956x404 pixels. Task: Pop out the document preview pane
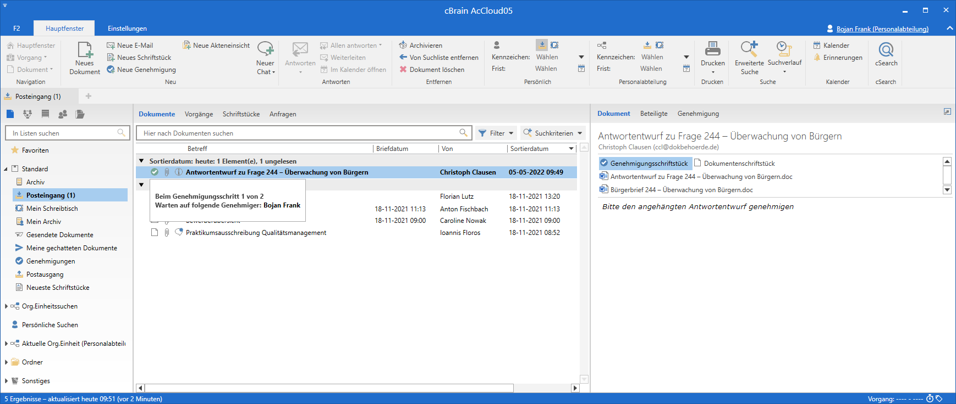click(947, 111)
